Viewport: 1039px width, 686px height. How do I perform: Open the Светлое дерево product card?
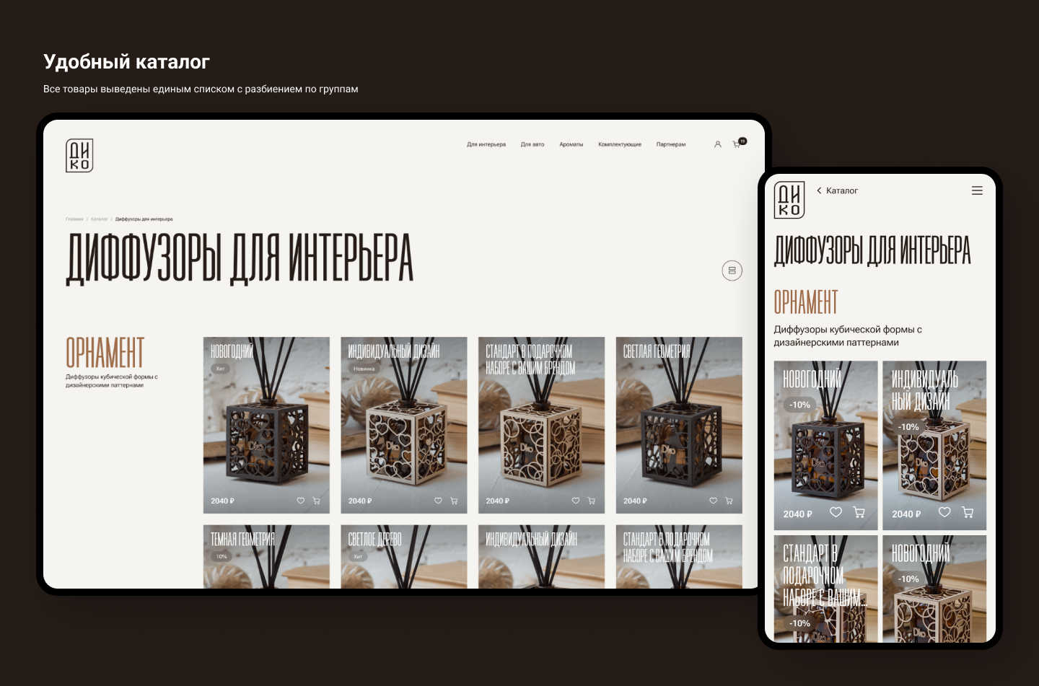404,556
